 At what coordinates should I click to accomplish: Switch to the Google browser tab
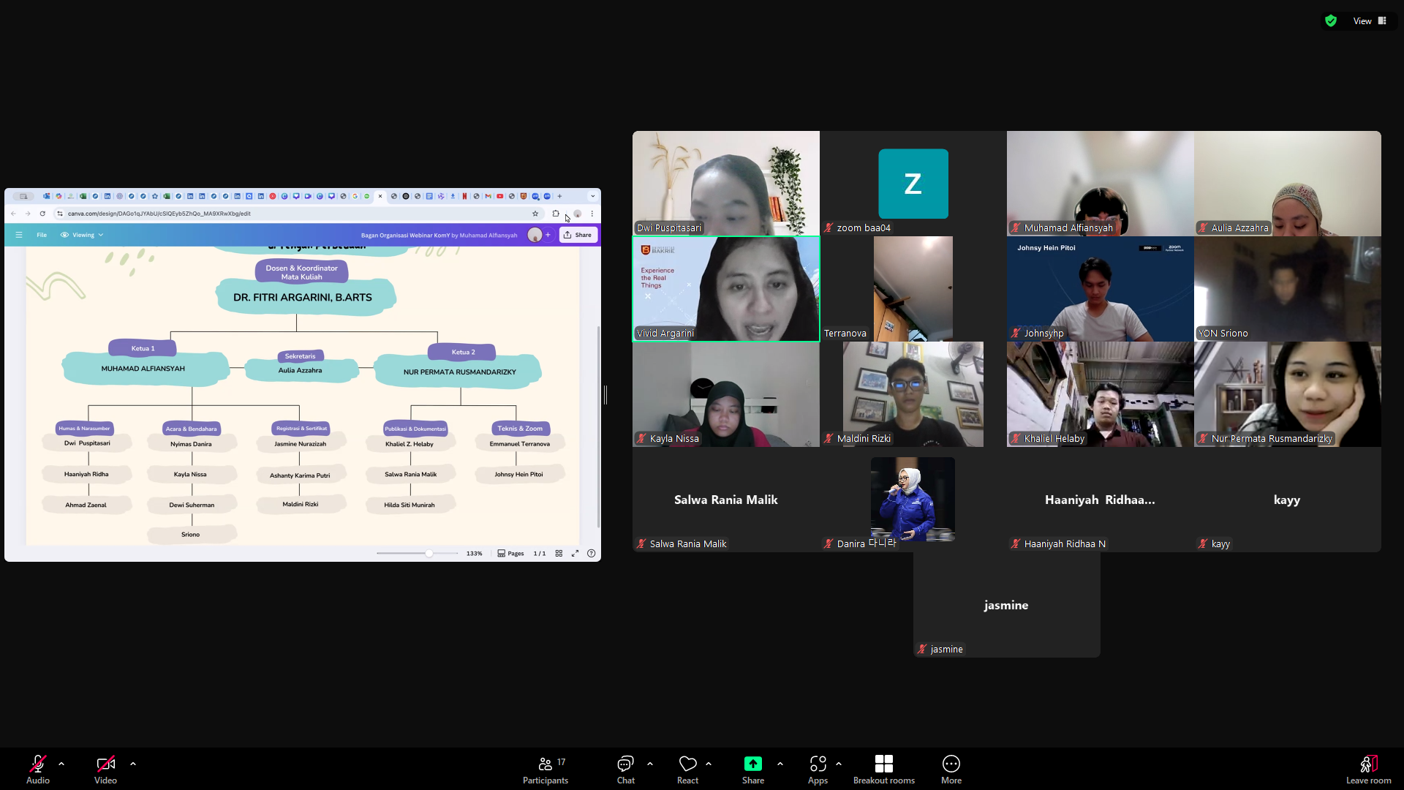tap(355, 196)
